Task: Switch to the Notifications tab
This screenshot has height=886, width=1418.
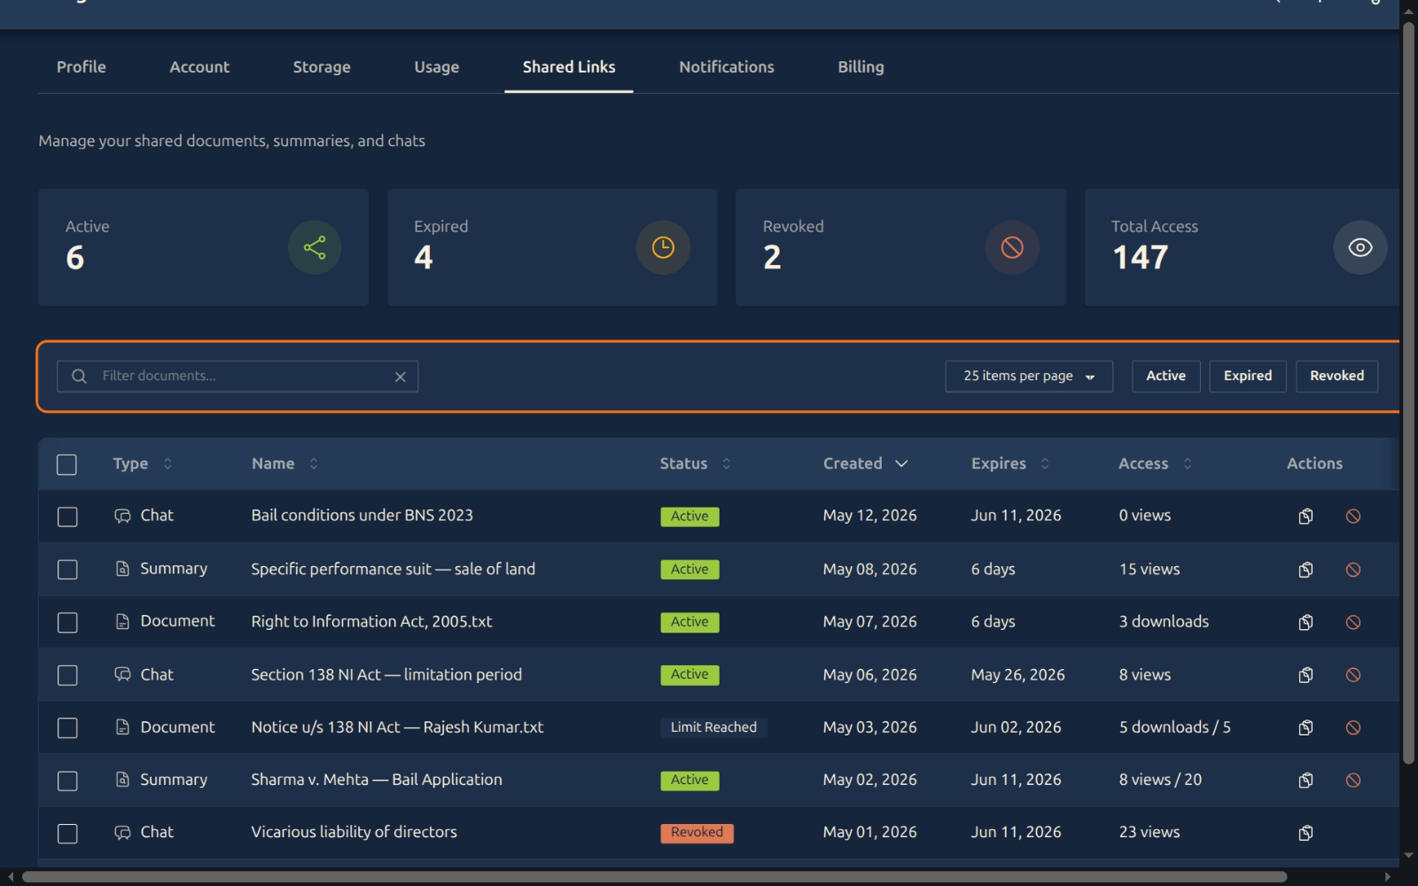Action: tap(727, 67)
